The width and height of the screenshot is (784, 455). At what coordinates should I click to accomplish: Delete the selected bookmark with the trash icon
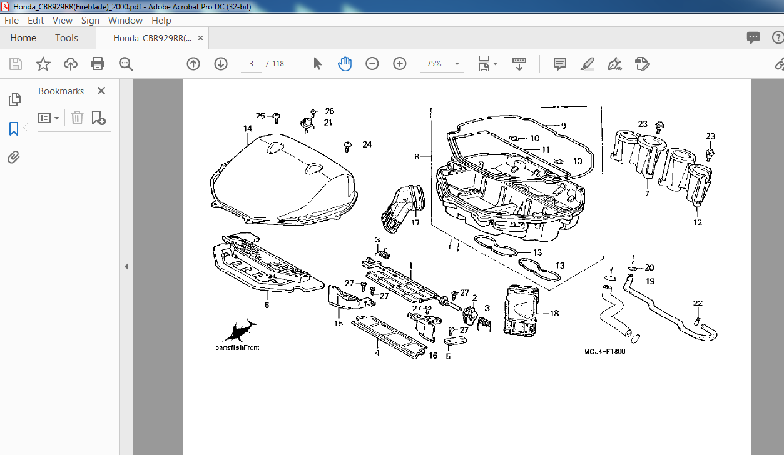(x=77, y=117)
